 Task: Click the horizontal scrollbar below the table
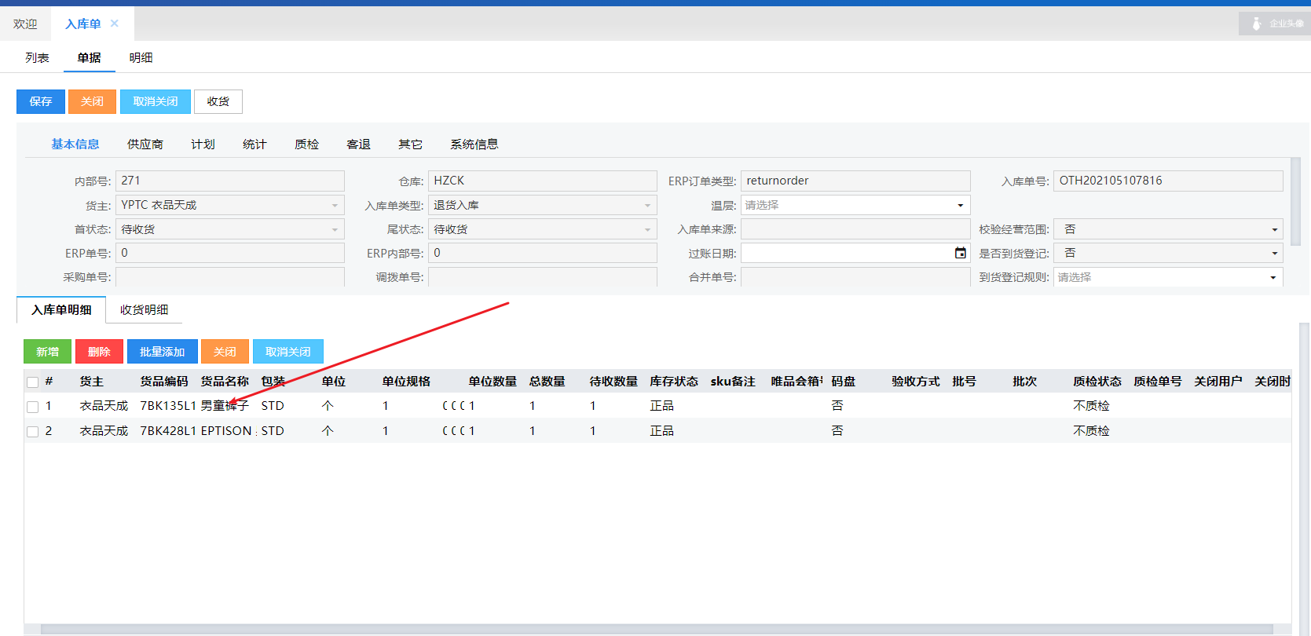pyautogui.click(x=656, y=629)
